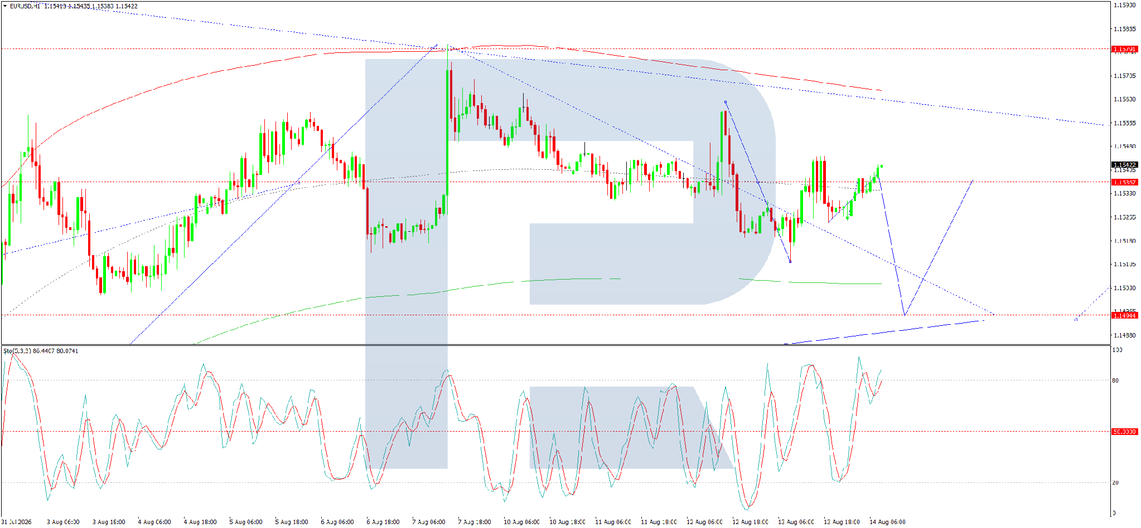Image resolution: width=1141 pixels, height=528 pixels.
Task: Click the red 1.15791 price level label
Action: click(x=1124, y=49)
